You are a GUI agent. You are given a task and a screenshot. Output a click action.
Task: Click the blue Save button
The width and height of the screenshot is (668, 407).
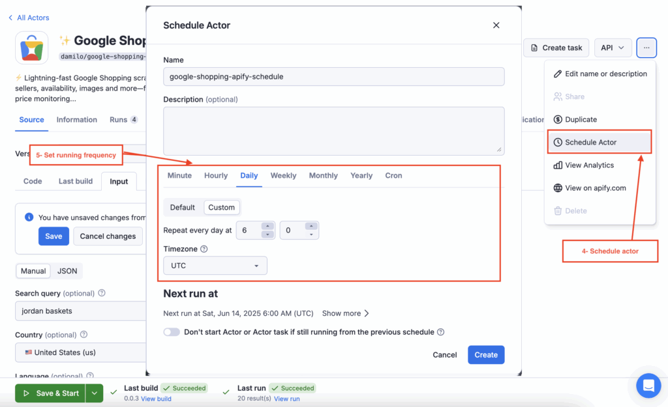pyautogui.click(x=53, y=236)
